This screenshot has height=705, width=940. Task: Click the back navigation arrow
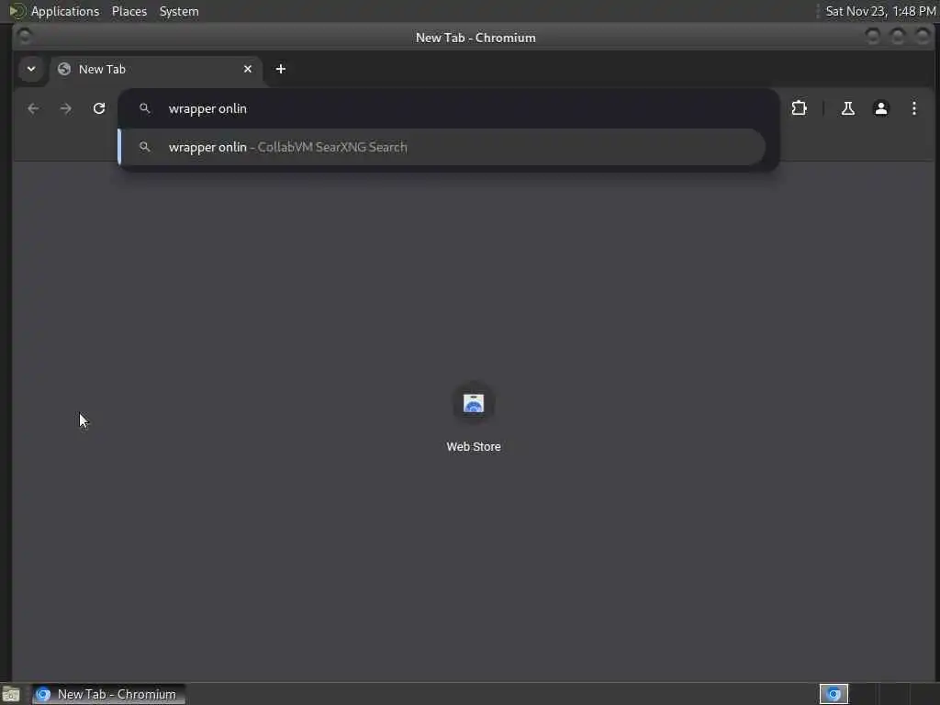33,108
